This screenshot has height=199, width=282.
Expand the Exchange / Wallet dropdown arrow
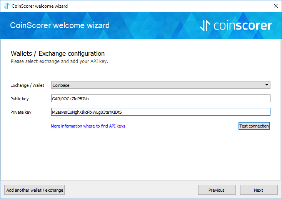tap(267, 85)
